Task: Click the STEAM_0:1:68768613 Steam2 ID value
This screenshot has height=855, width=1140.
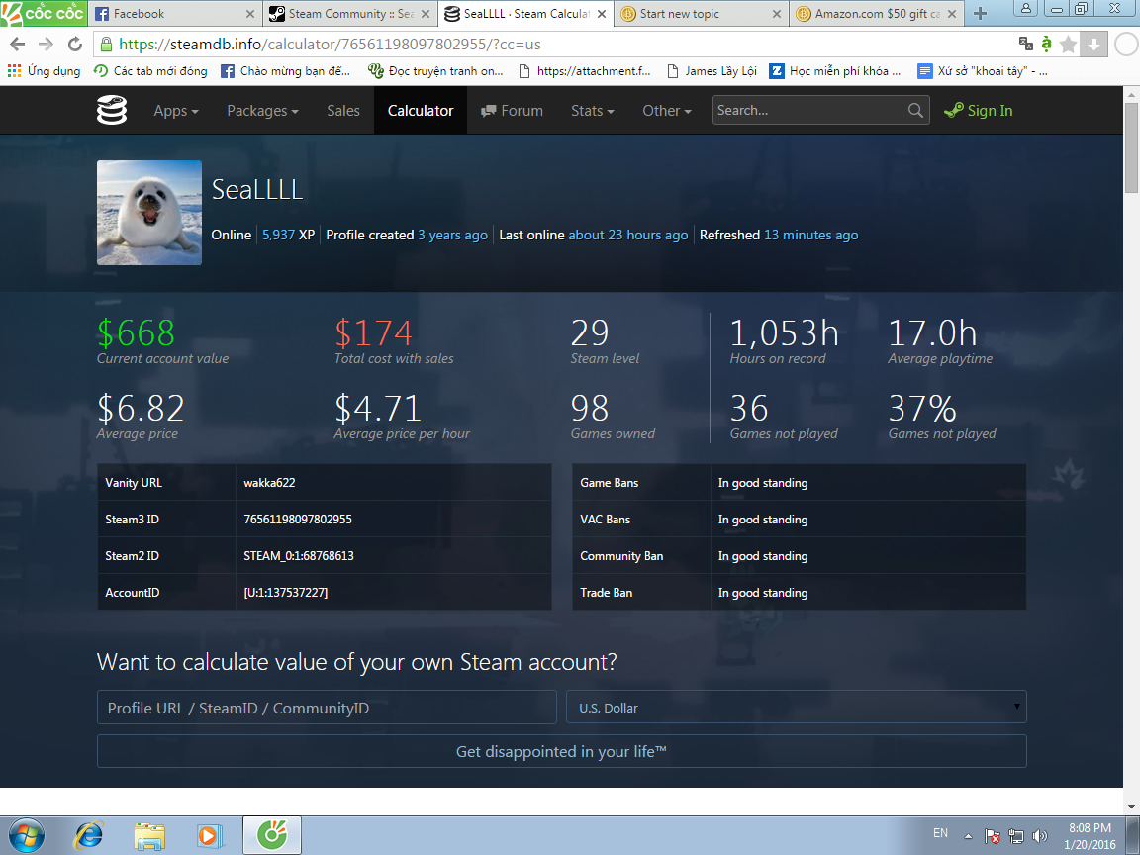Action: pyautogui.click(x=299, y=555)
